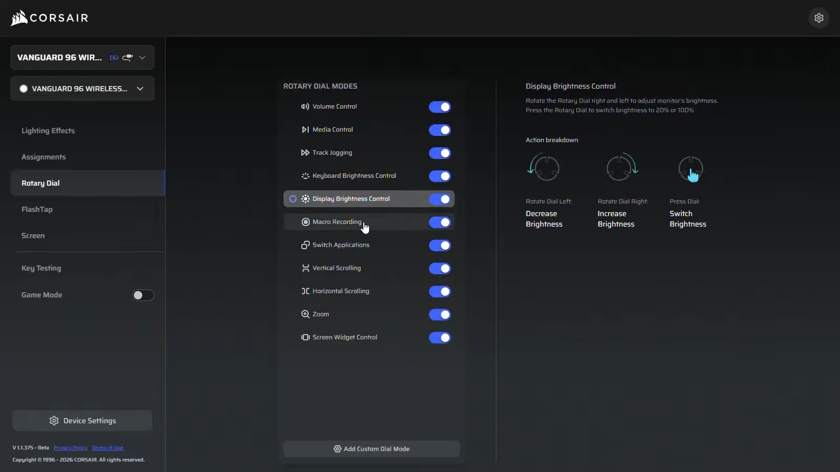The width and height of the screenshot is (840, 472).
Task: Expand the VANGUARD 96 WIR... device dropdown
Action: tap(82, 58)
